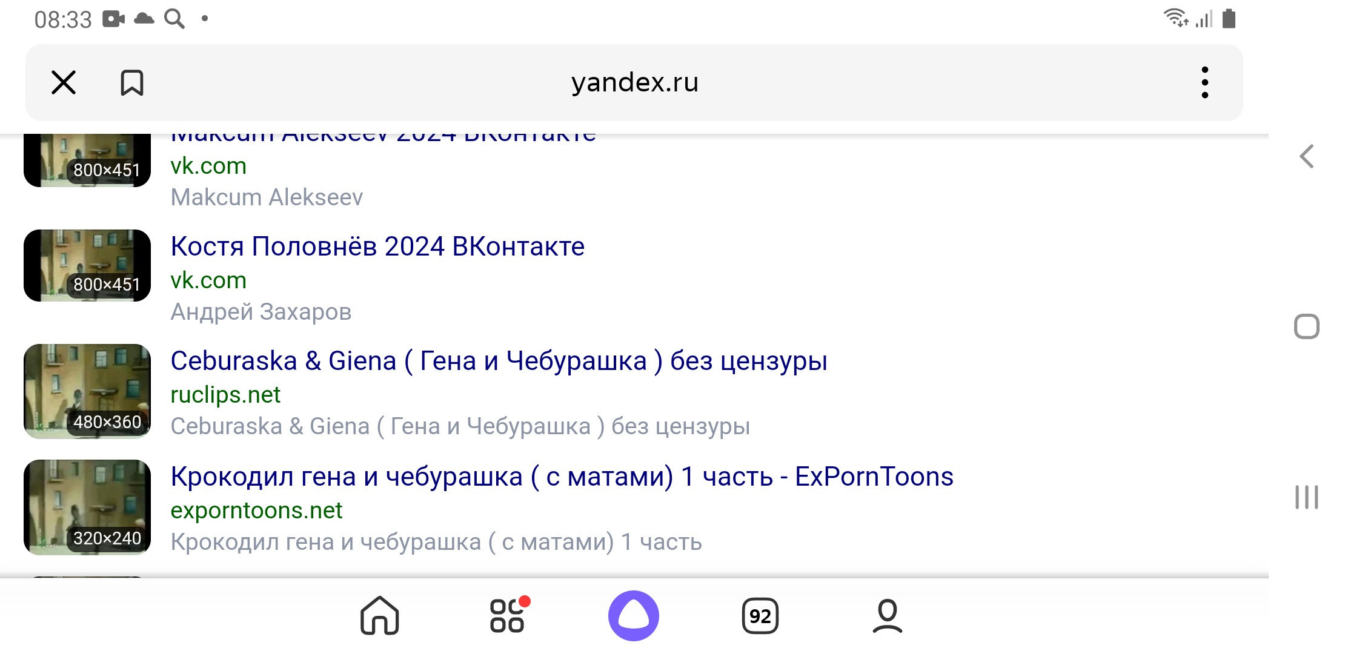Tap the yandex.ru address field
Viewport: 1345px width, 654px height.
pos(634,82)
